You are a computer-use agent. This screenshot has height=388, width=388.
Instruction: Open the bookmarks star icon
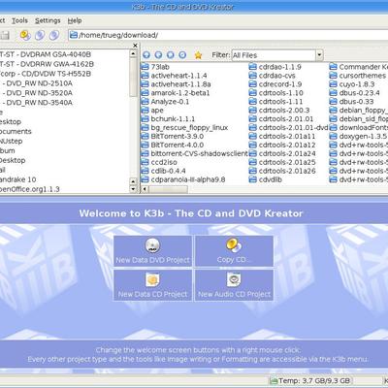198,55
